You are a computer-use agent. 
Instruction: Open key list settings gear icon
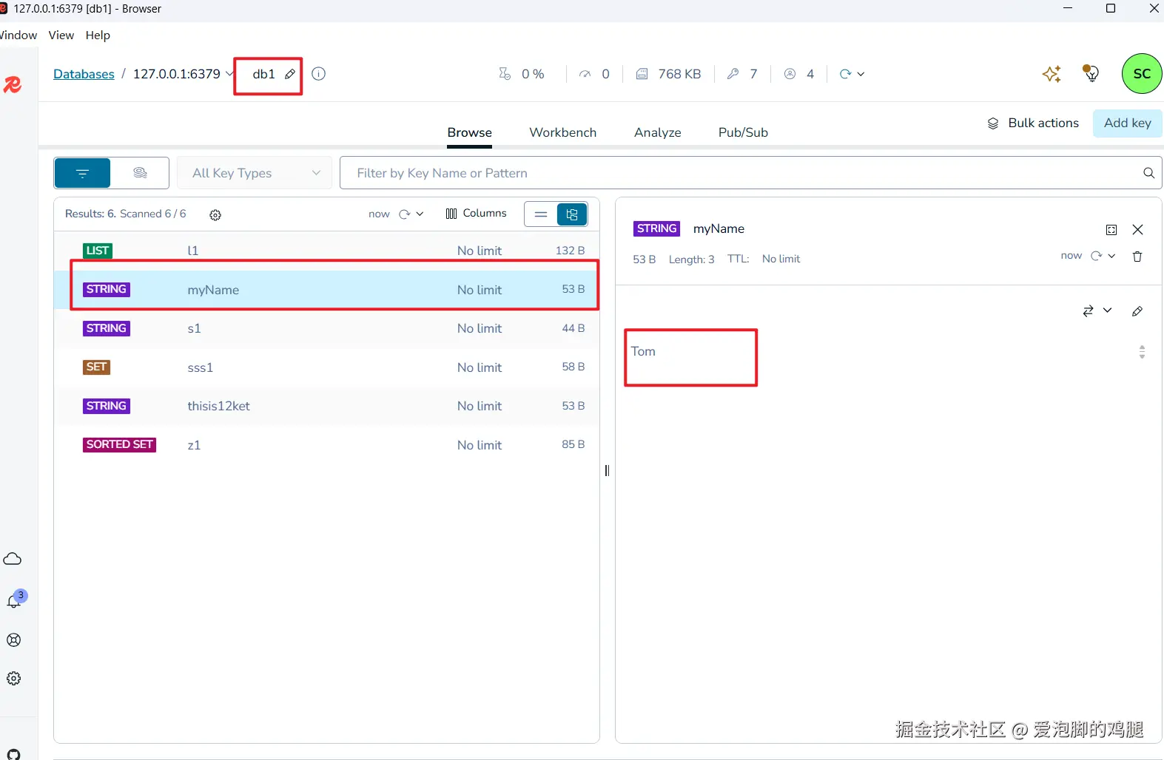coord(215,214)
